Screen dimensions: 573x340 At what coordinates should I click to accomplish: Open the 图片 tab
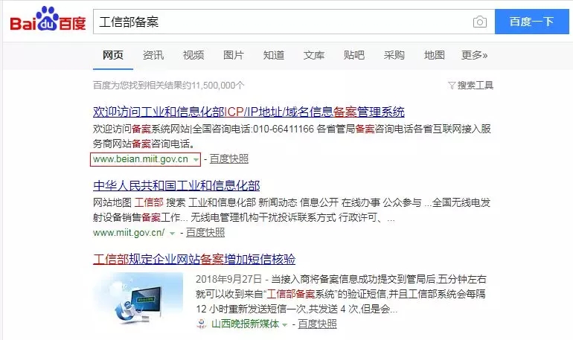(x=234, y=55)
